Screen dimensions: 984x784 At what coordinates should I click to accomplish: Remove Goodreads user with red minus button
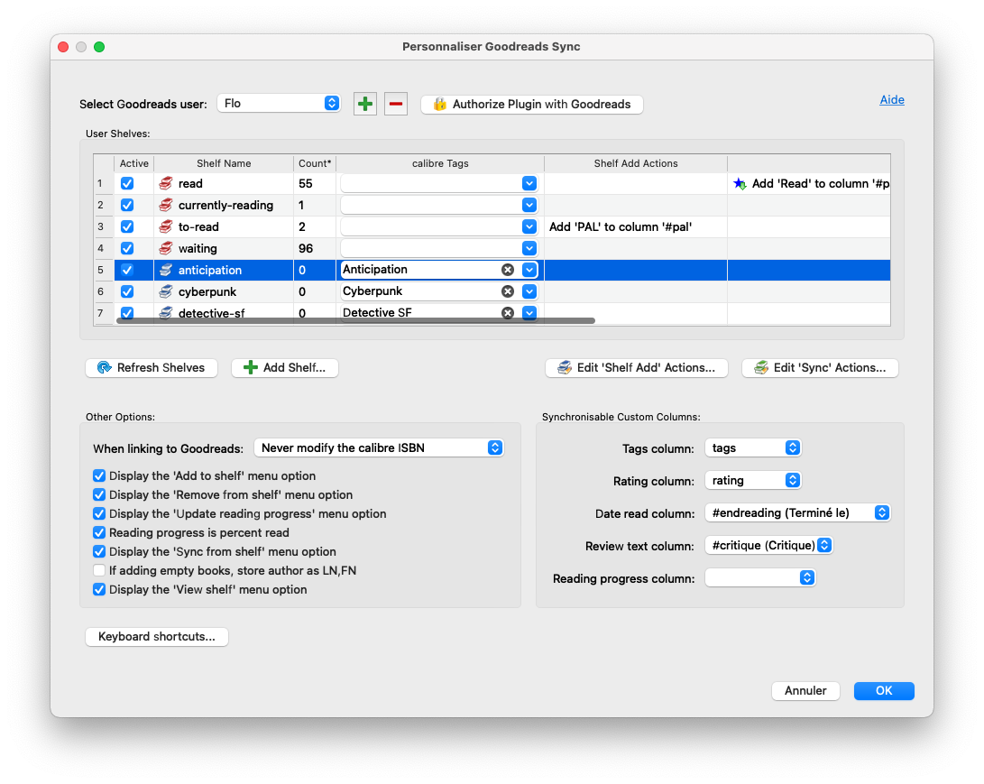pyautogui.click(x=395, y=104)
